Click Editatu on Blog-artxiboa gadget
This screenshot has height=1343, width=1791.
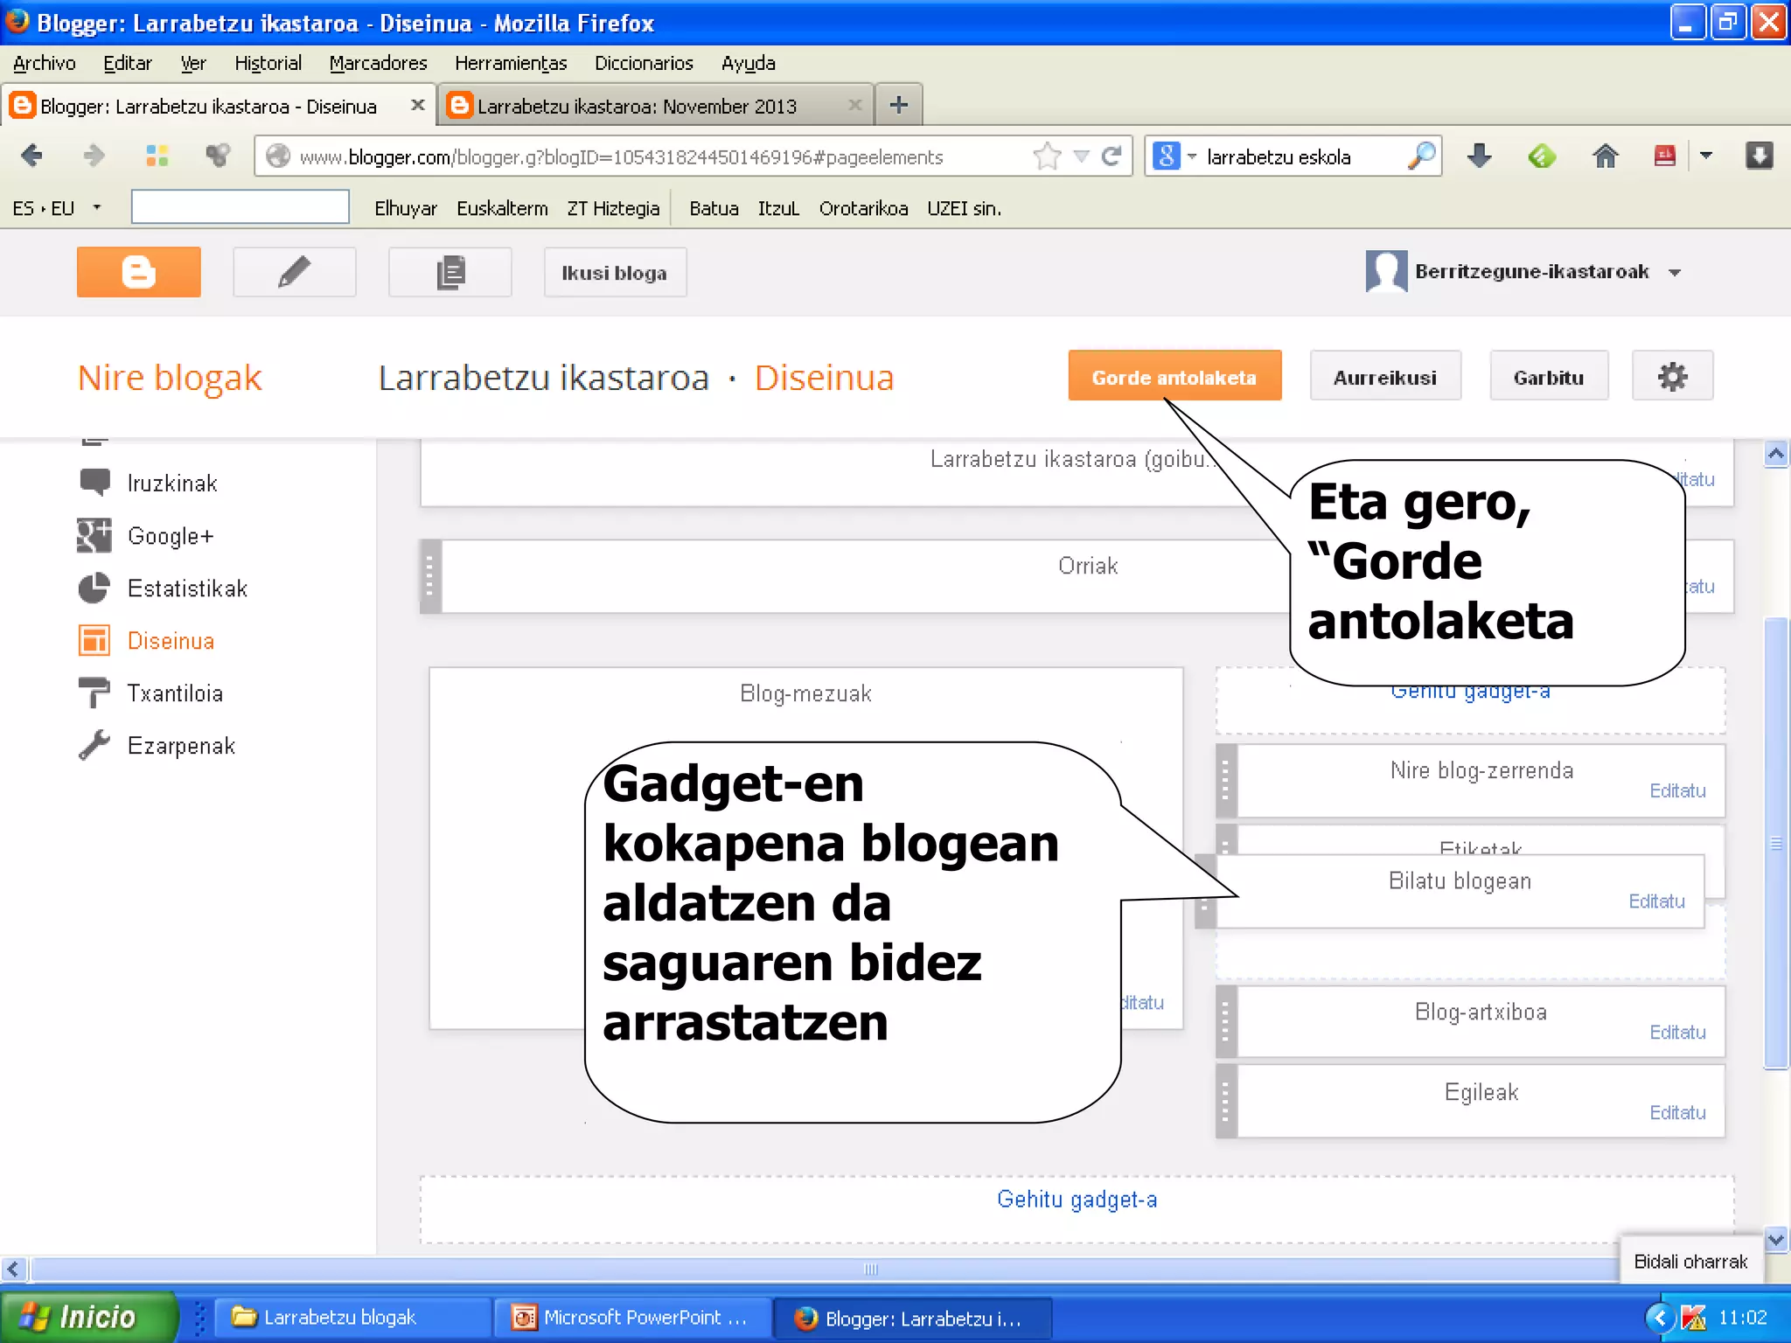point(1676,1033)
